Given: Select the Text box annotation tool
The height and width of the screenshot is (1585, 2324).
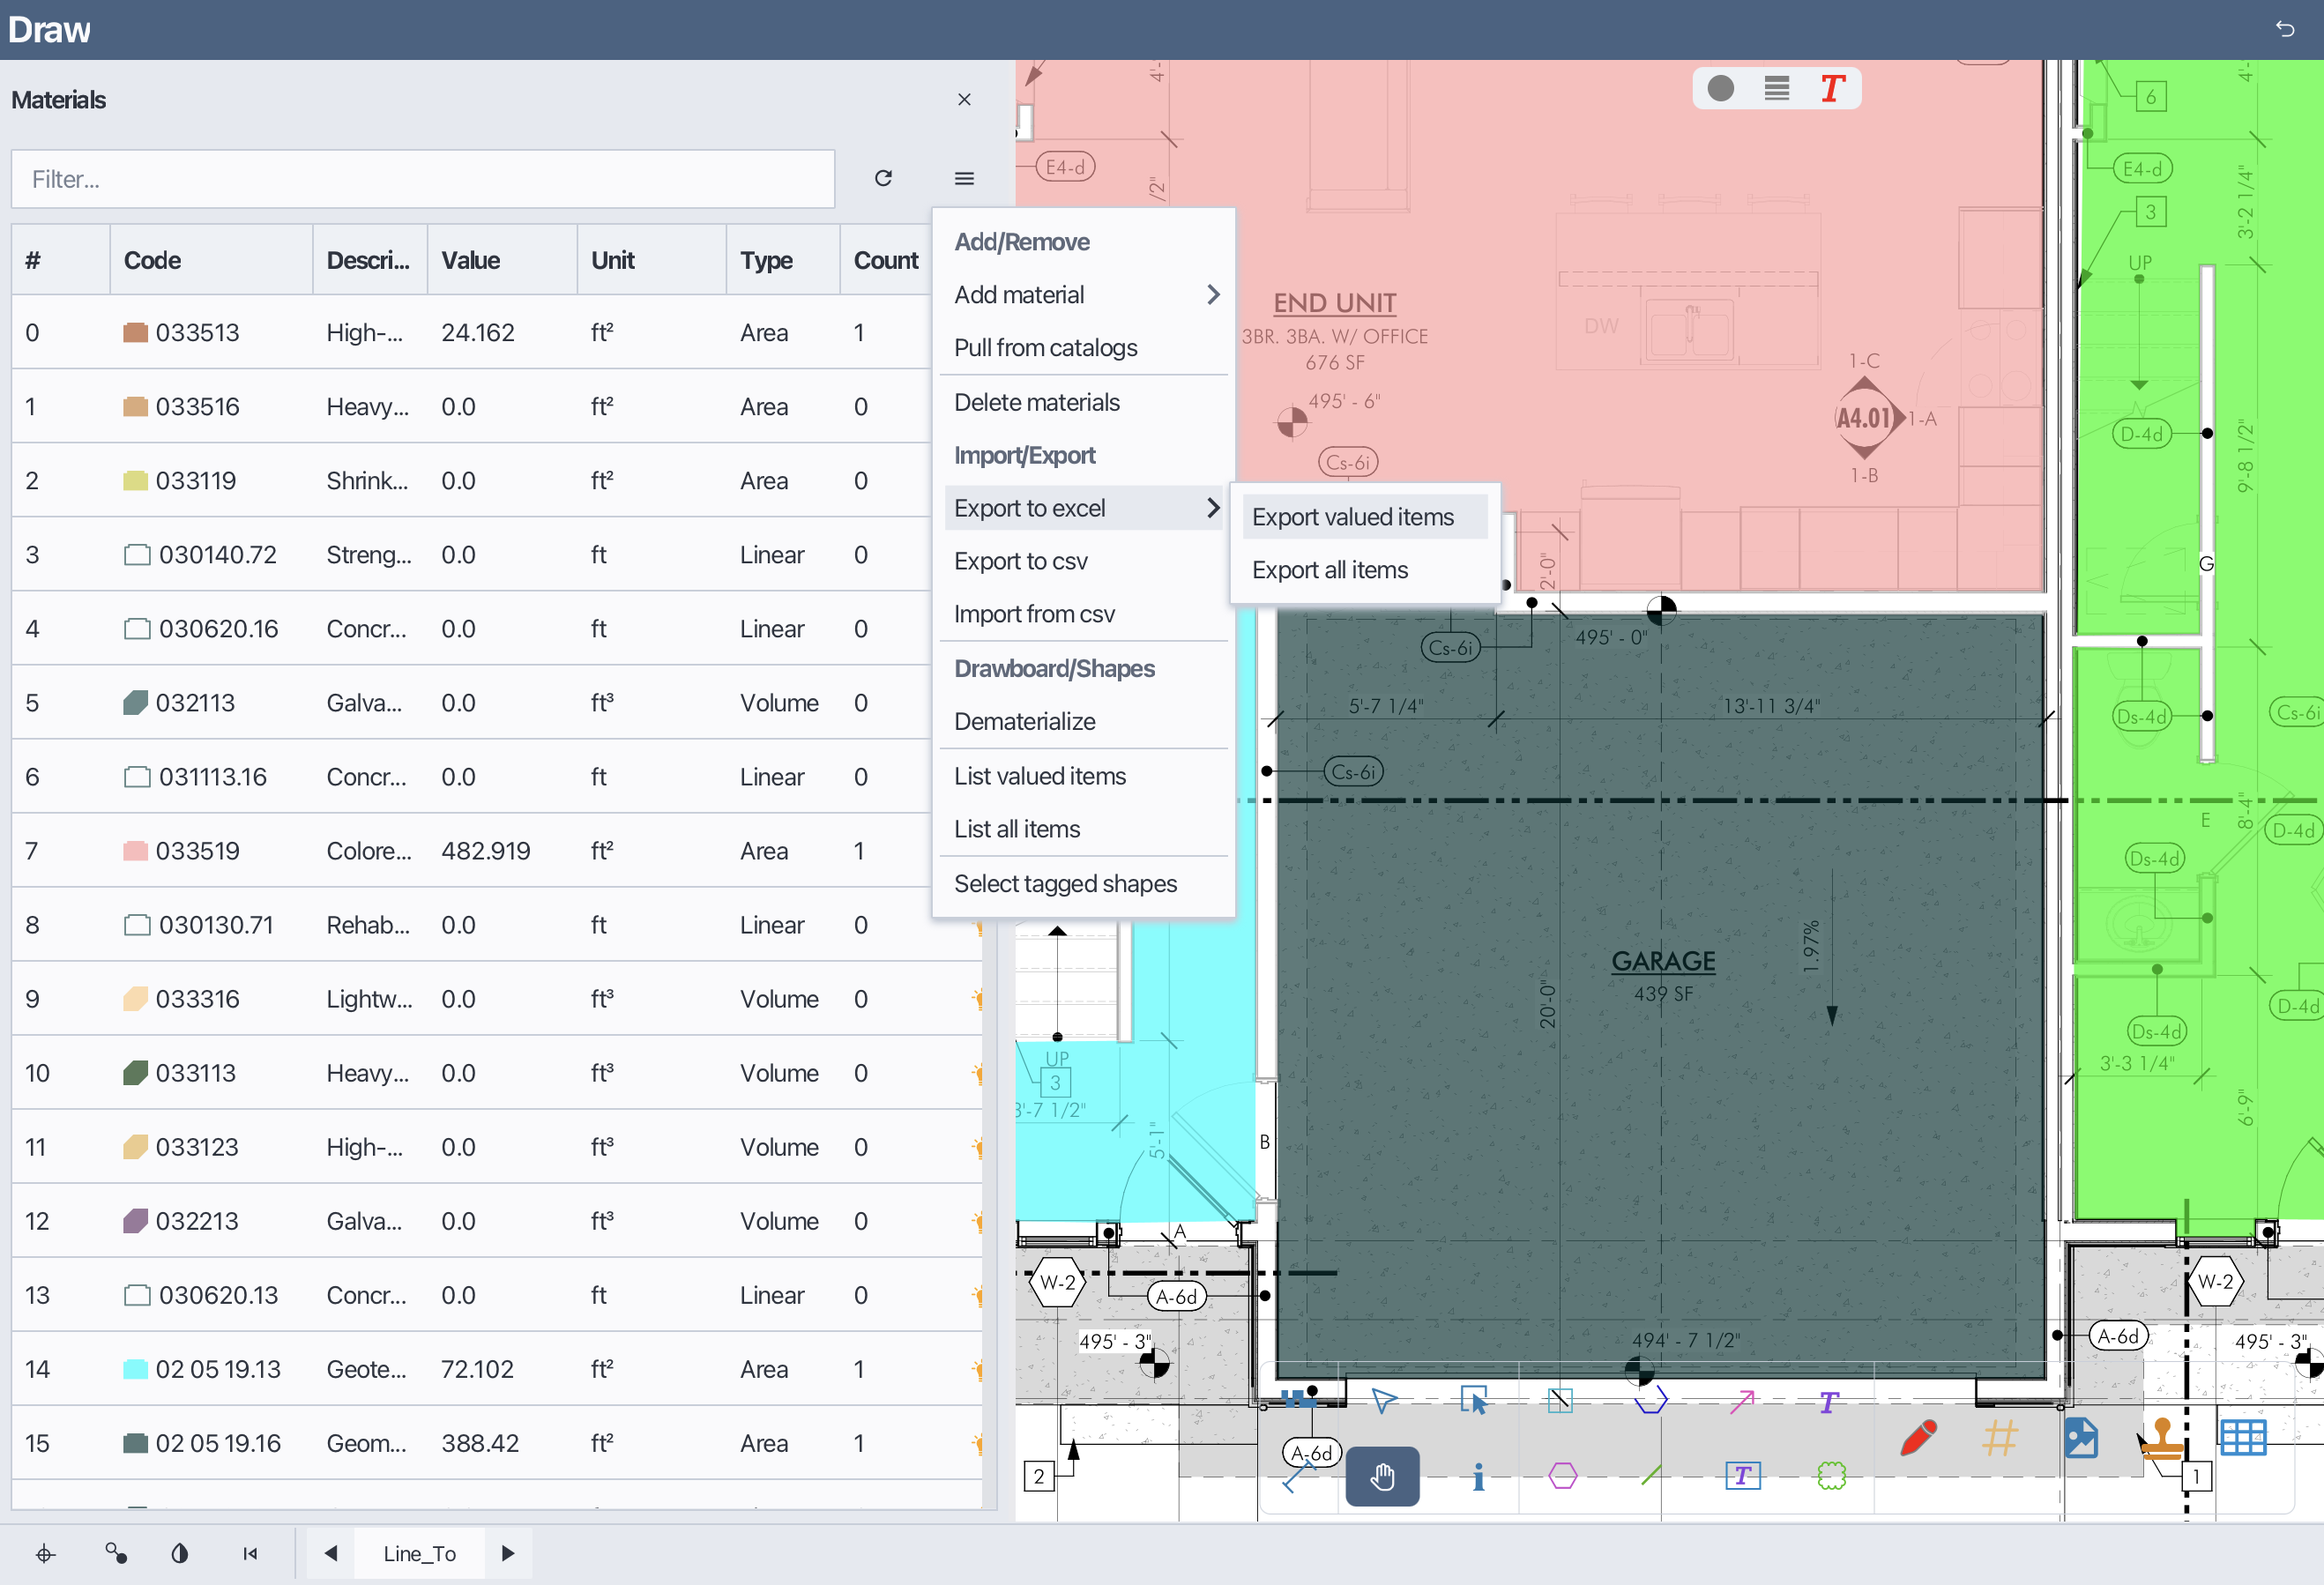Looking at the screenshot, I should 1742,1475.
